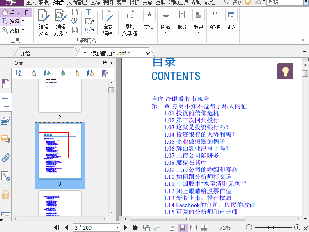Switch to the Page Management (页面管理) tab
Viewport: 309px width, 232px height.
tap(77, 2)
